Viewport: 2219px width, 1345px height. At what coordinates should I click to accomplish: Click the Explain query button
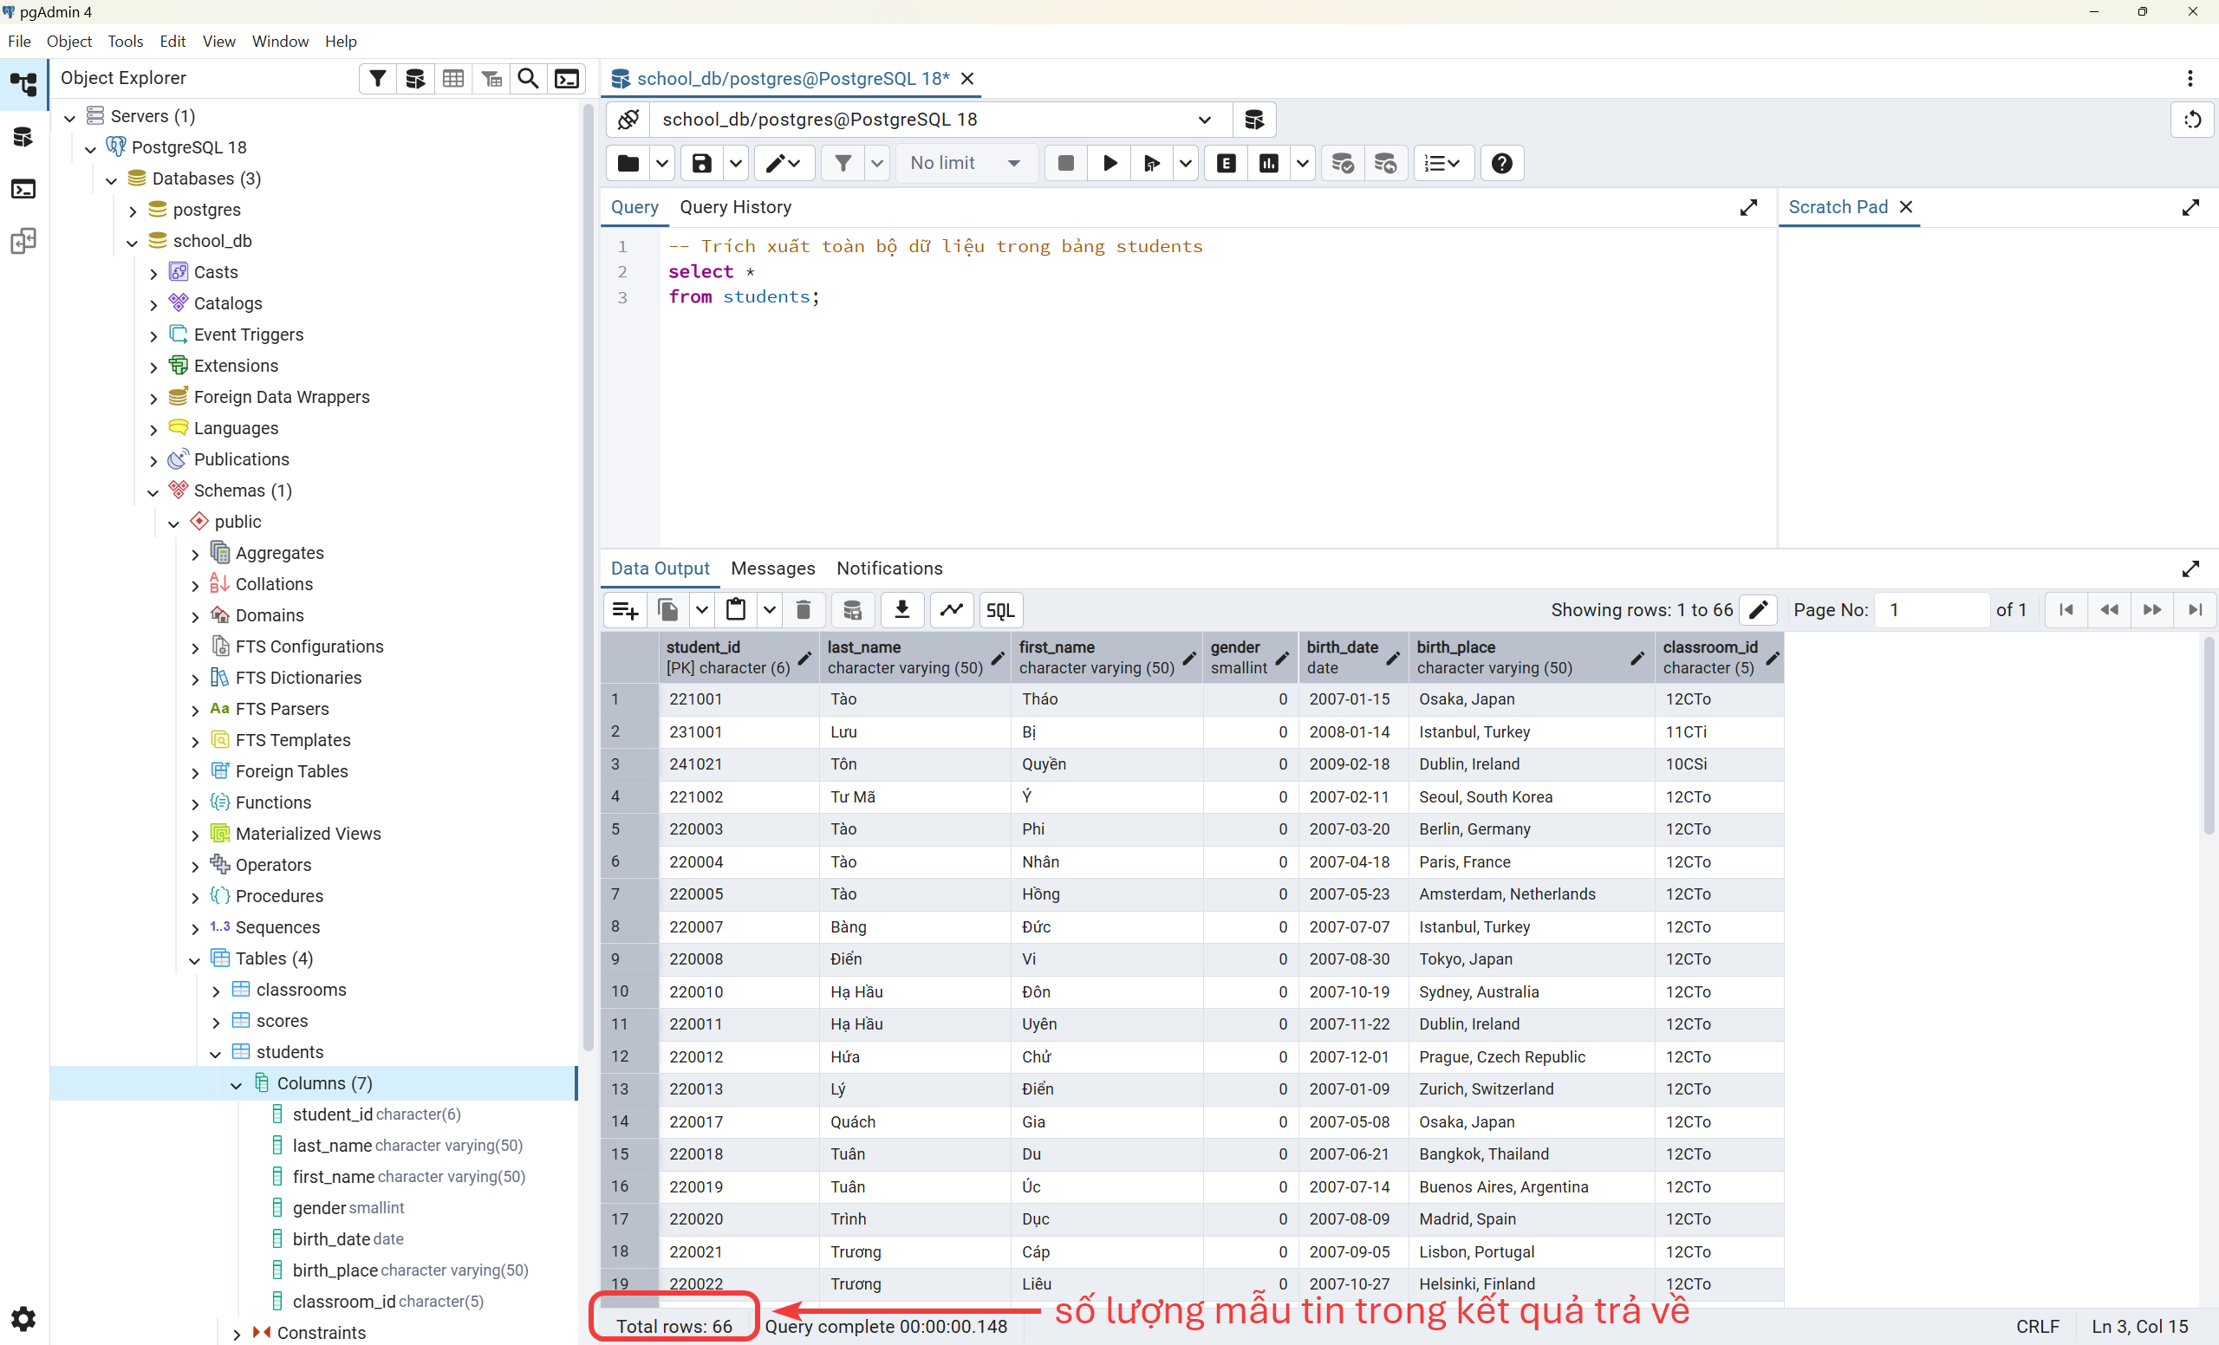pos(1226,163)
